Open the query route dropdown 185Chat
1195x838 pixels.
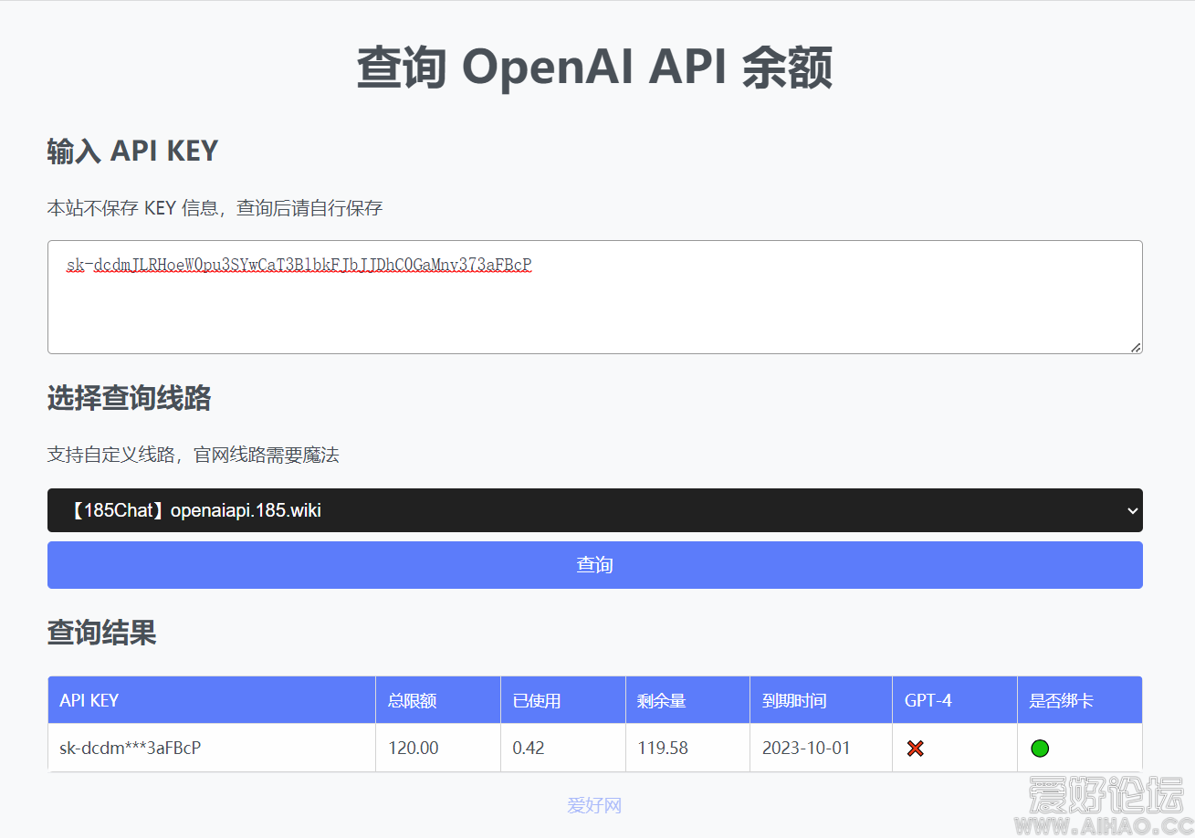click(594, 510)
